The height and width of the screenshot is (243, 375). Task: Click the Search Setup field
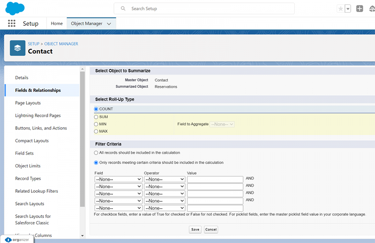204,8
